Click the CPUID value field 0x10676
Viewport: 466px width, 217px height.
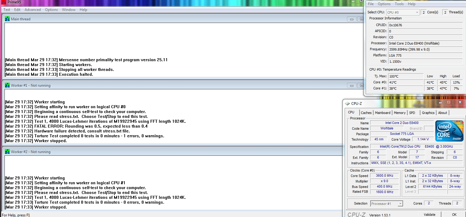tap(425, 25)
